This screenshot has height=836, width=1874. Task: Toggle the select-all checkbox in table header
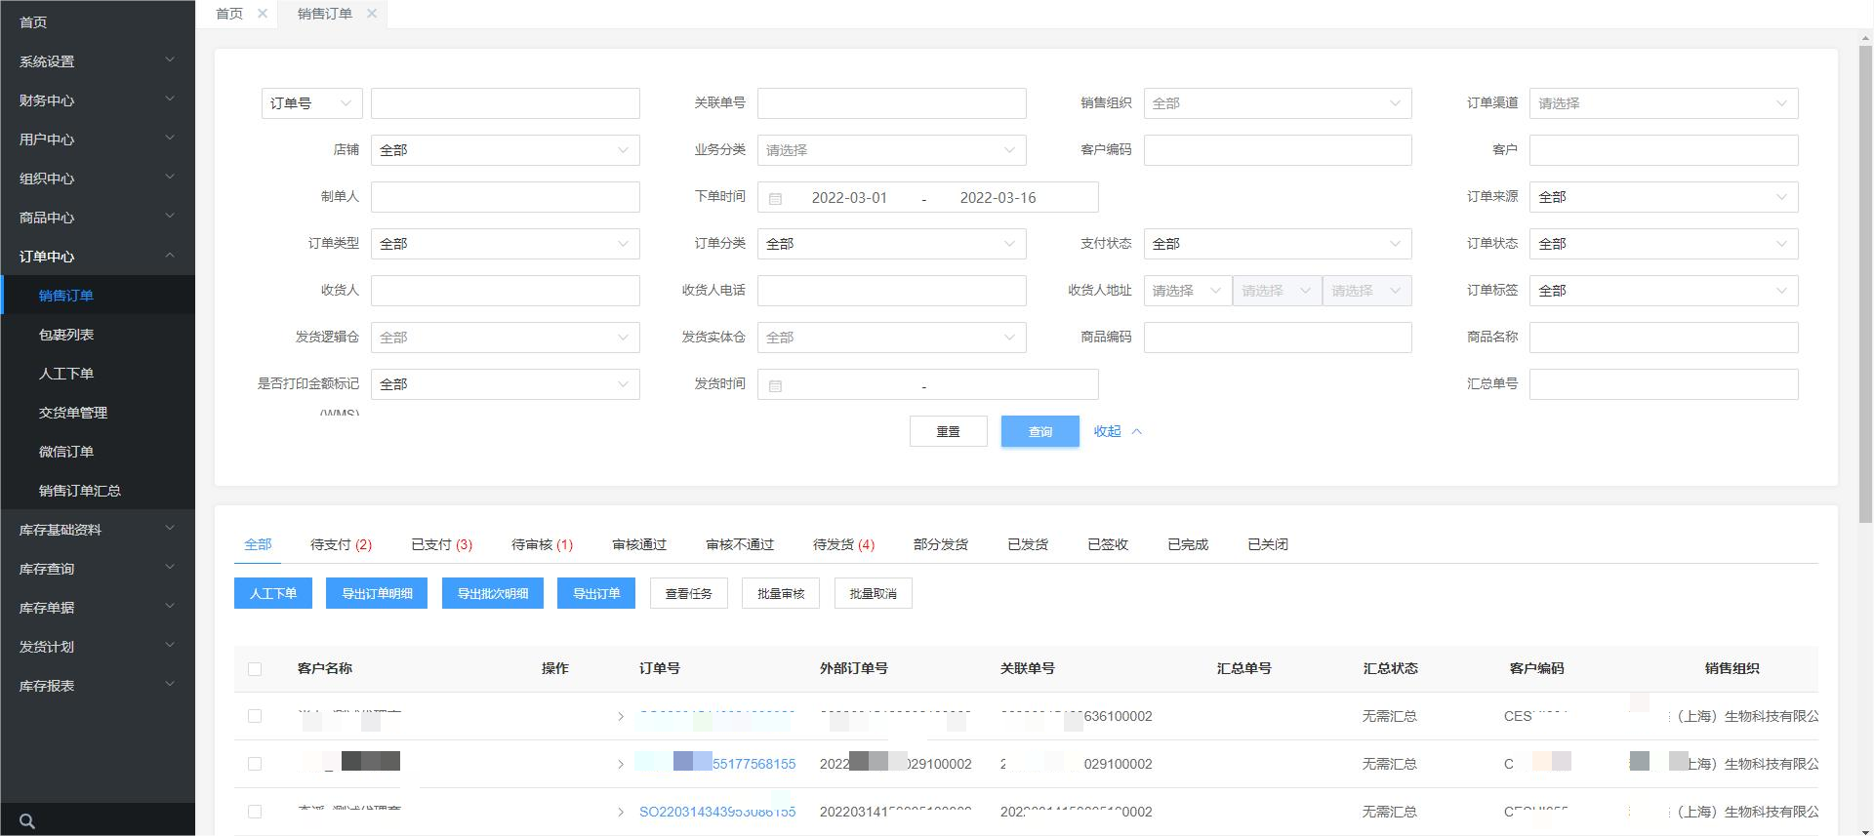pos(255,669)
